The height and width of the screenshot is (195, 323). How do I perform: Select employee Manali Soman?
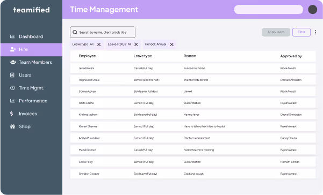(x=87, y=150)
